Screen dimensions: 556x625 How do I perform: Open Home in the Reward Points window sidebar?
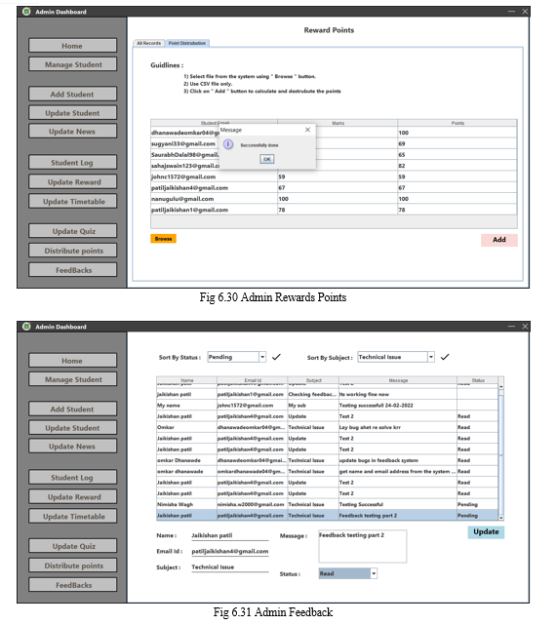pos(72,46)
